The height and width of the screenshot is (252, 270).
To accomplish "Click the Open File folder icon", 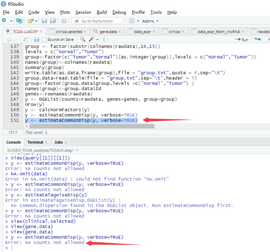I will point(30,21).
